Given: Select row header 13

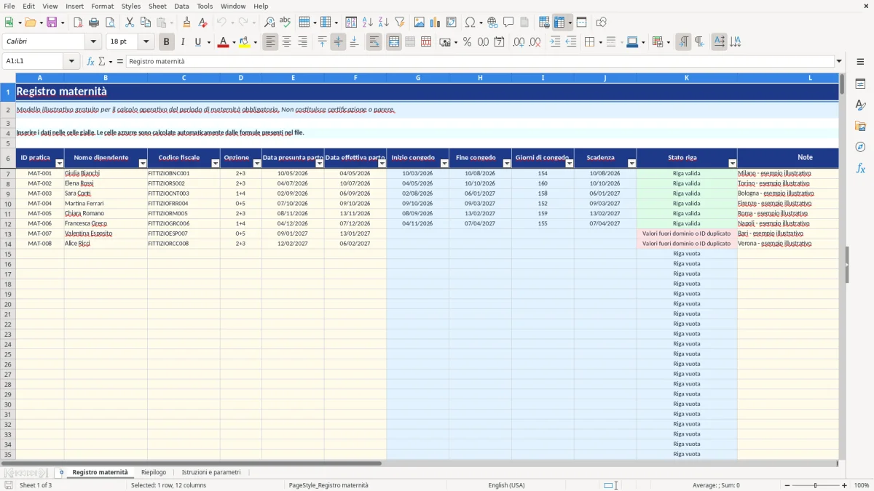Looking at the screenshot, I should [8, 233].
